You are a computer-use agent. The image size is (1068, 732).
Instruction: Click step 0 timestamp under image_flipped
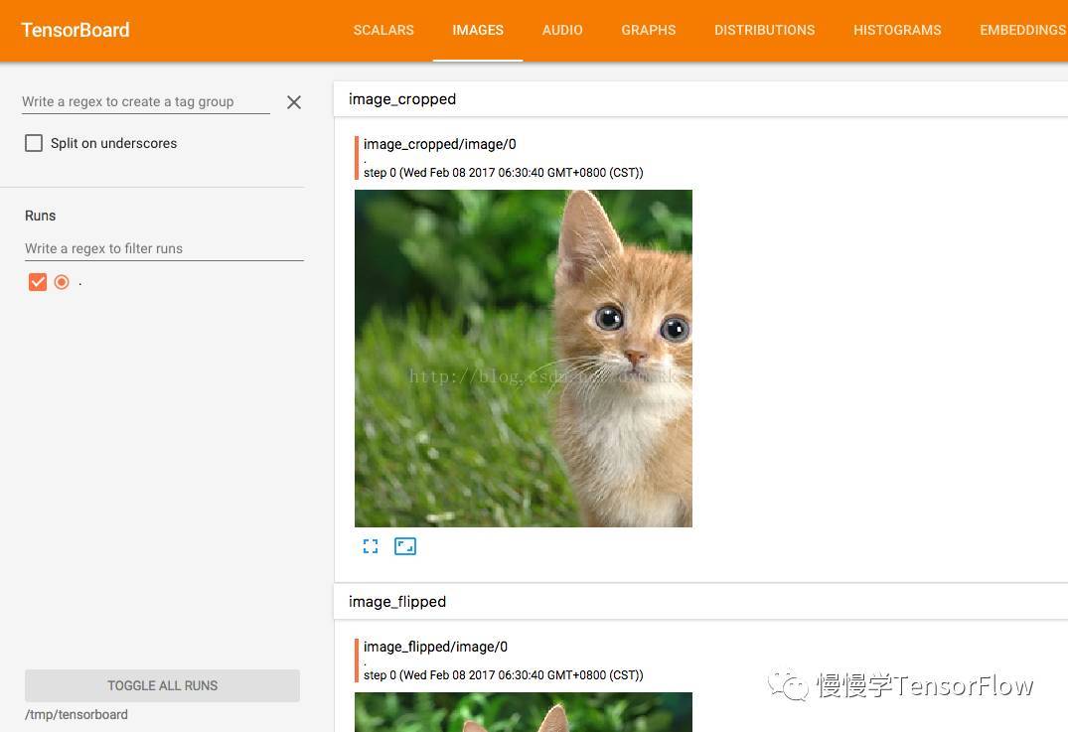point(504,675)
